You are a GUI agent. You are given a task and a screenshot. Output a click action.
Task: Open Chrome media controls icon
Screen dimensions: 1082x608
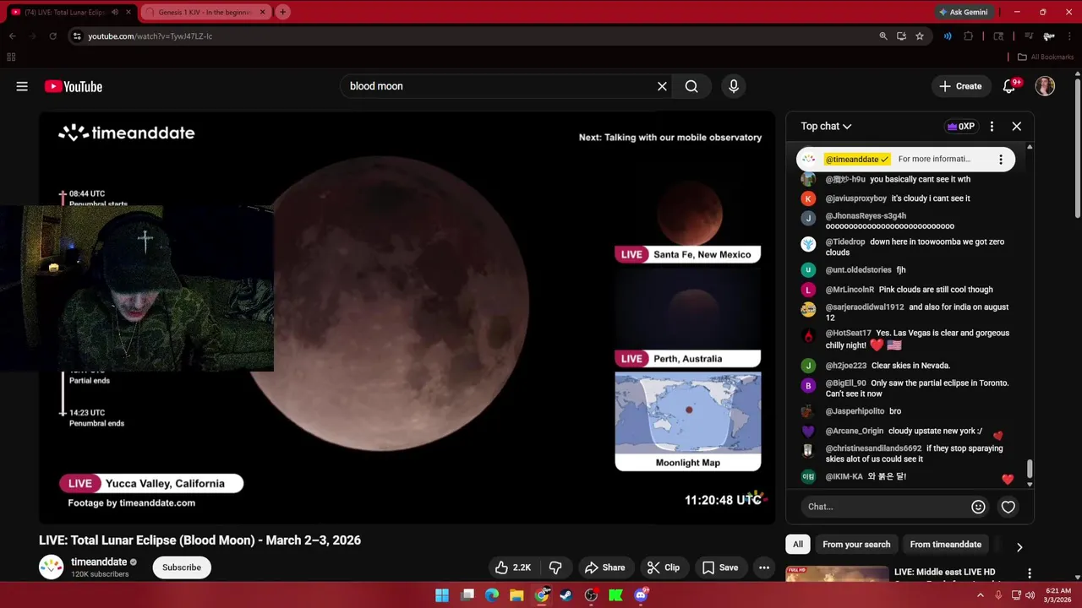click(1029, 36)
